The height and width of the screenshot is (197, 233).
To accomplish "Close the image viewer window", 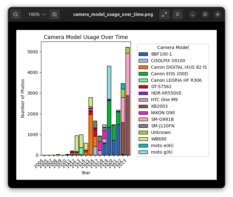I will tap(218, 14).
